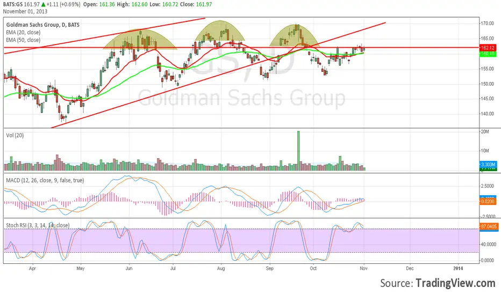This screenshot has width=501, height=295.
Task: Select the olive dome shape above the late-September peak
Action: pos(294,35)
